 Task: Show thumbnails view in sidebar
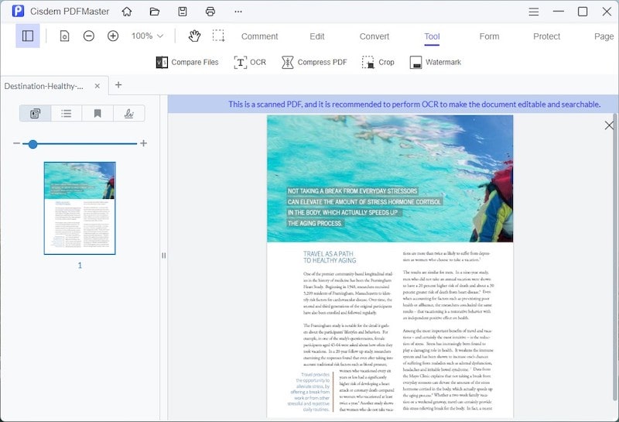(35, 113)
